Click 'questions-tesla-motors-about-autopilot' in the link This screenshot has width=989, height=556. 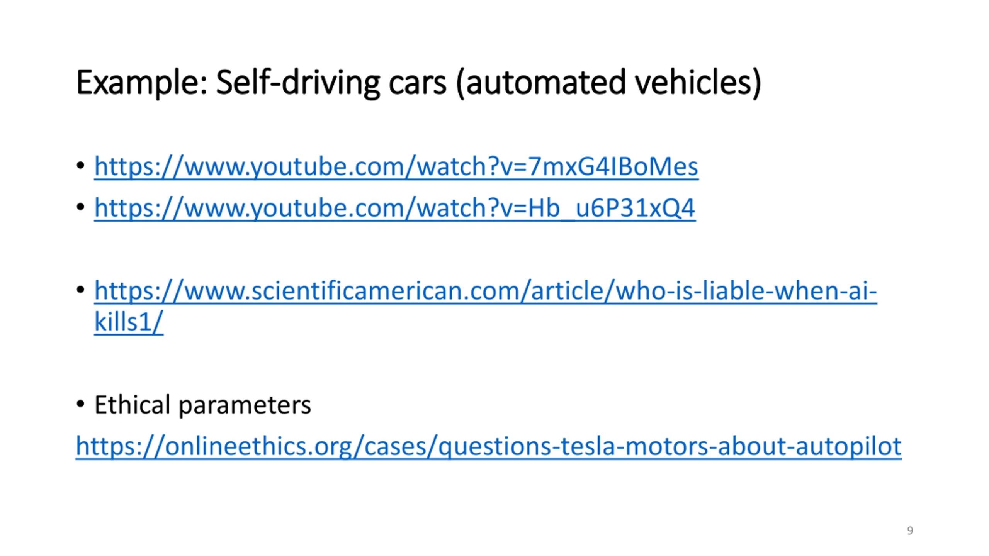[x=670, y=447]
